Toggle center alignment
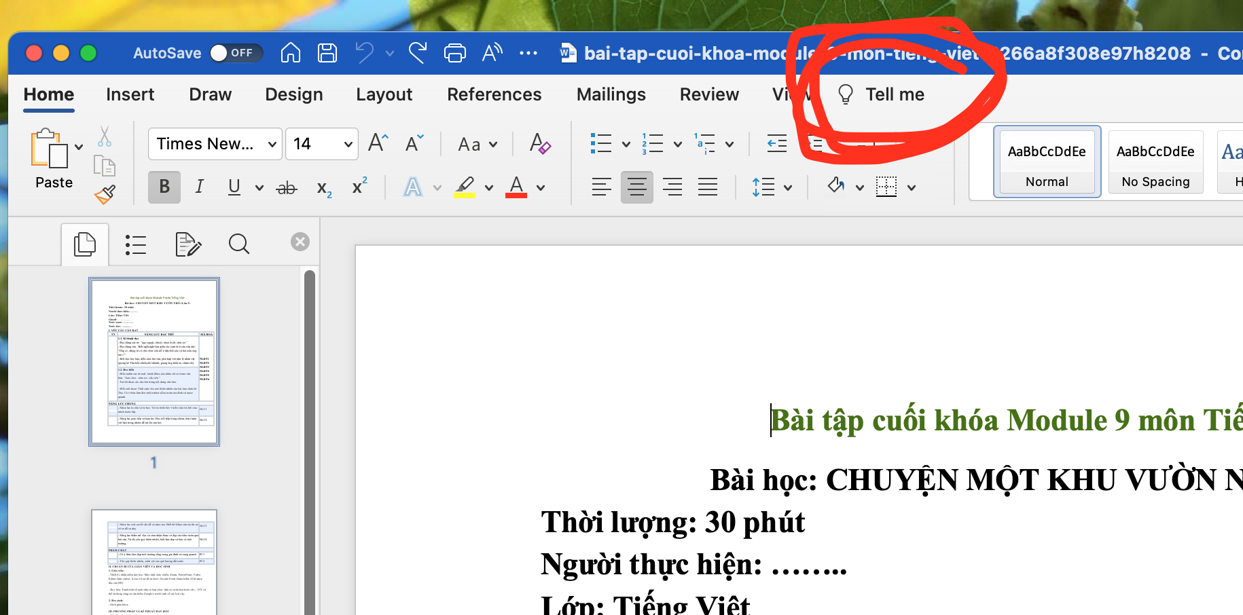 coord(637,187)
